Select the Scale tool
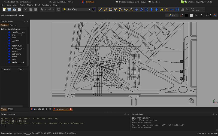The width and height of the screenshot is (218, 136). coord(177,10)
